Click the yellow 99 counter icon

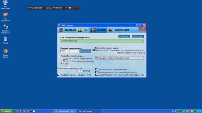(x=80, y=30)
